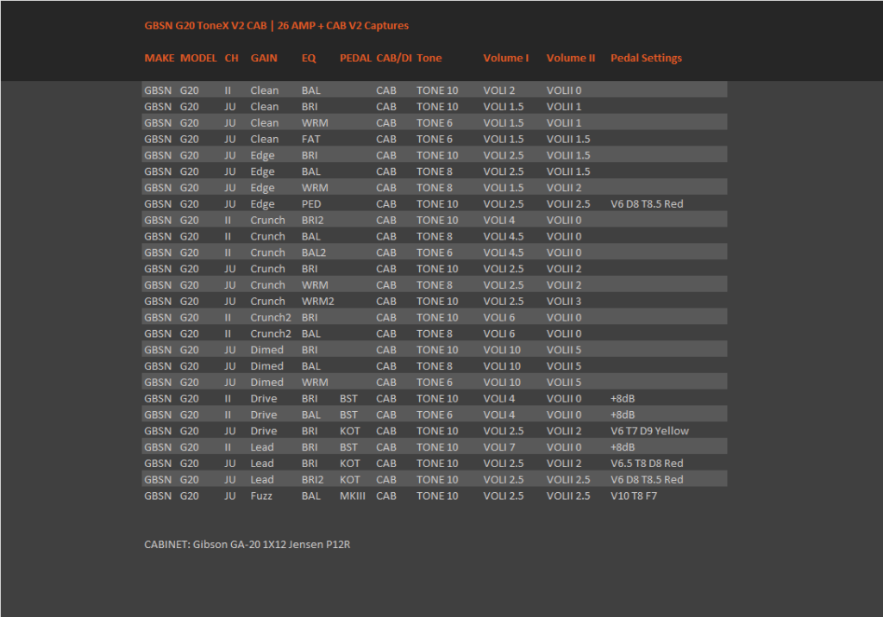Click the 'WRM2' EQ cell
883x617 pixels.
pos(317,302)
